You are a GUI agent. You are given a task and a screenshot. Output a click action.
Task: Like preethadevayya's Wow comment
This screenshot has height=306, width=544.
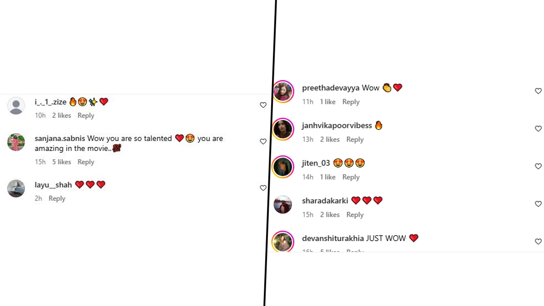(538, 91)
